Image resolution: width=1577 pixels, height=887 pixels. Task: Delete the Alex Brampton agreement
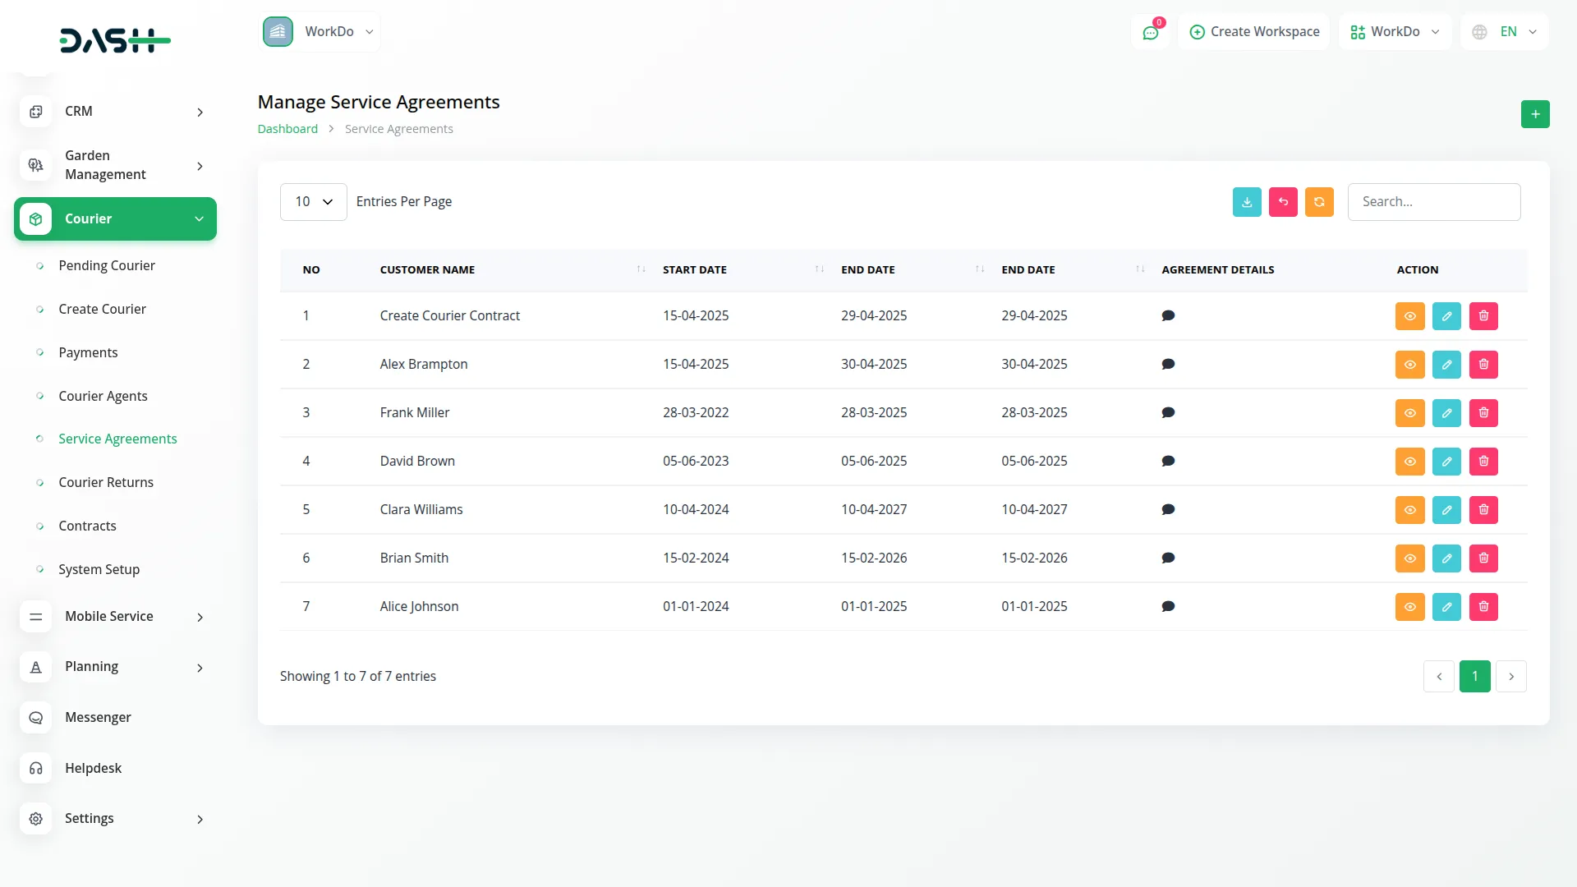[x=1483, y=365]
